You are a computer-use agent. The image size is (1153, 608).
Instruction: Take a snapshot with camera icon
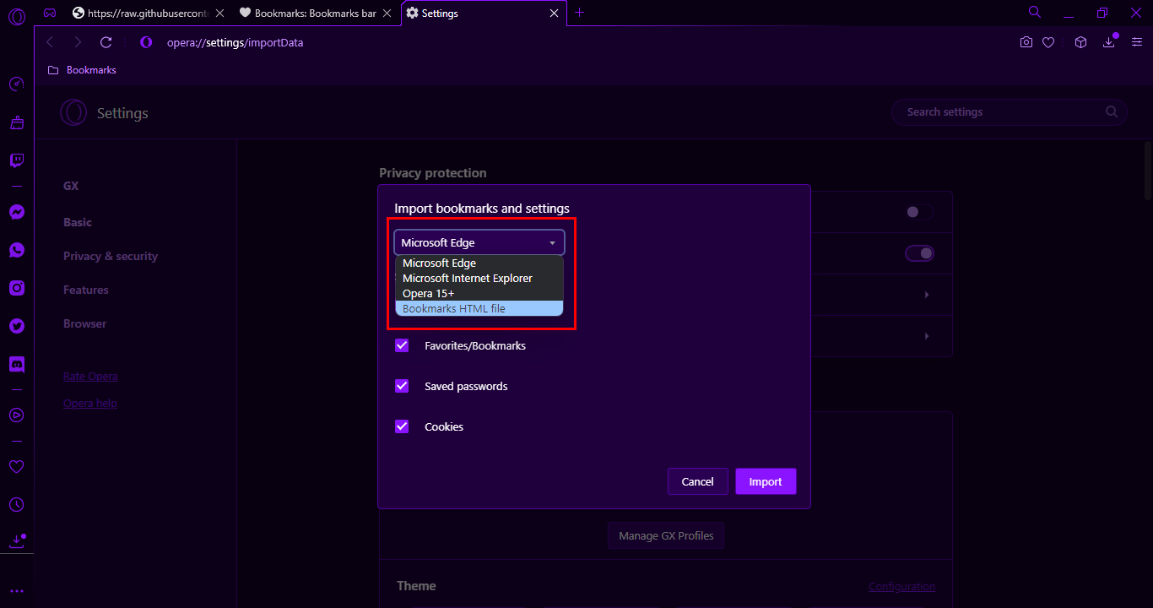click(x=1026, y=42)
